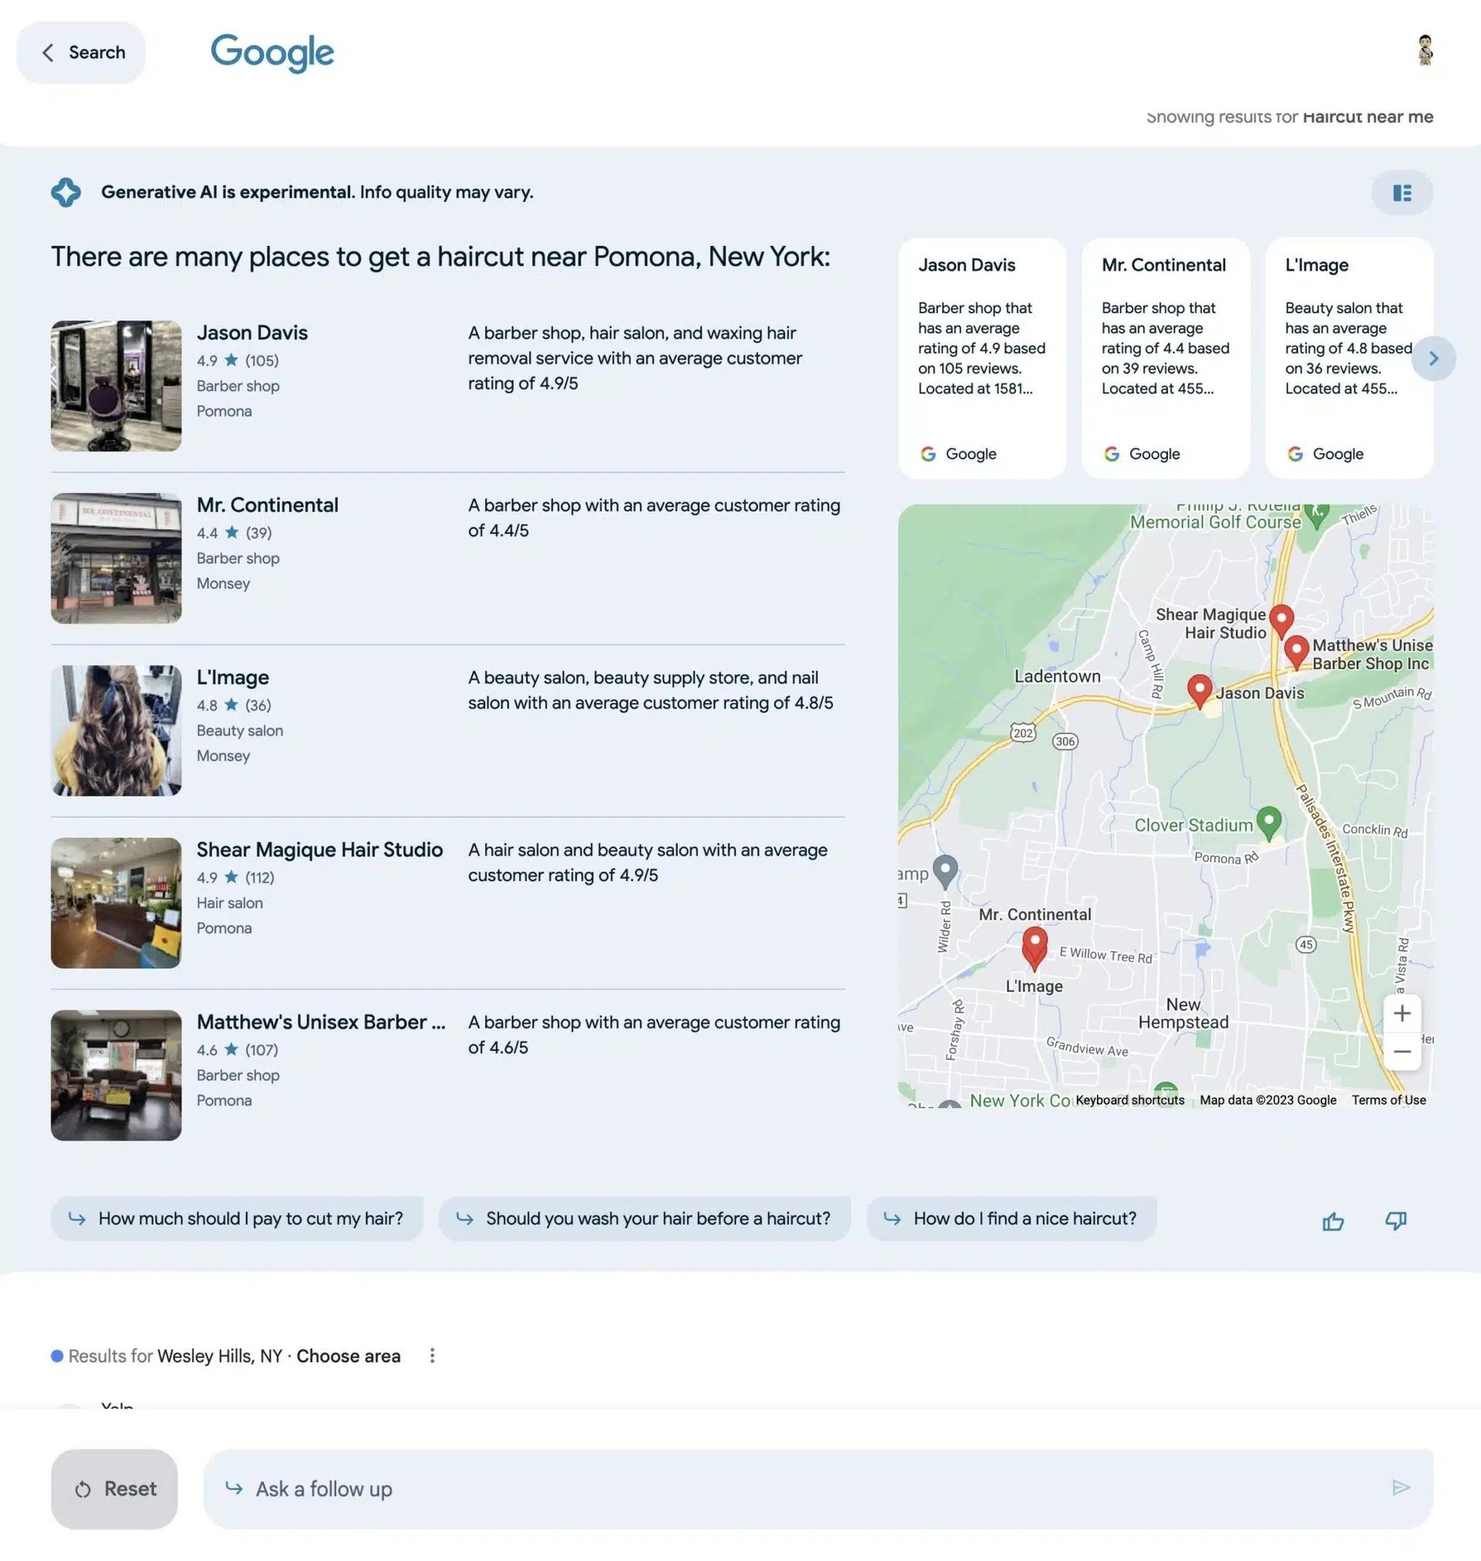Image resolution: width=1481 pixels, height=1561 pixels.
Task: Open the map's Terms of Use link
Action: click(x=1388, y=1100)
